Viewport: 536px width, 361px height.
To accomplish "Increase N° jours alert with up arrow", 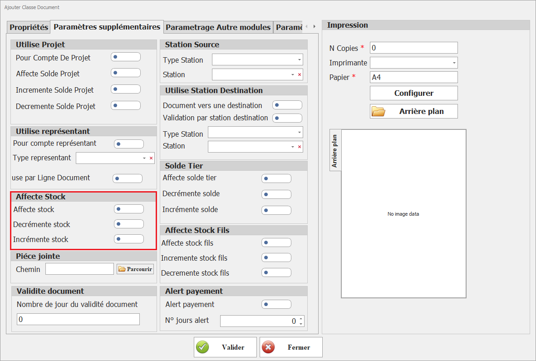I will (x=301, y=319).
